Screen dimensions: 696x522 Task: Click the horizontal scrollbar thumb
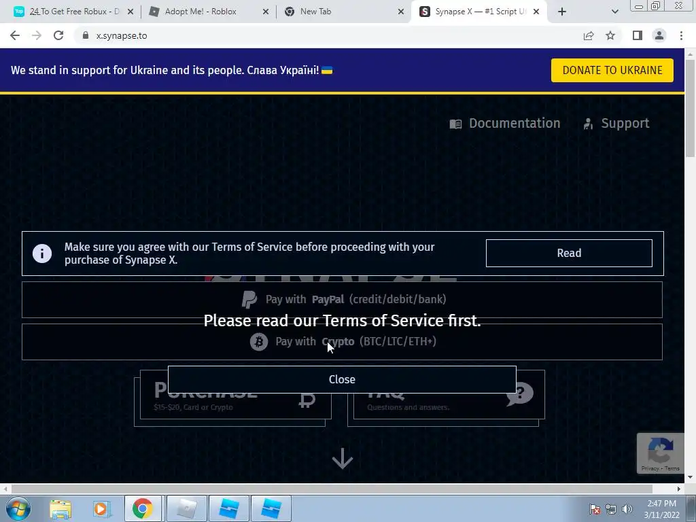[x=332, y=489]
